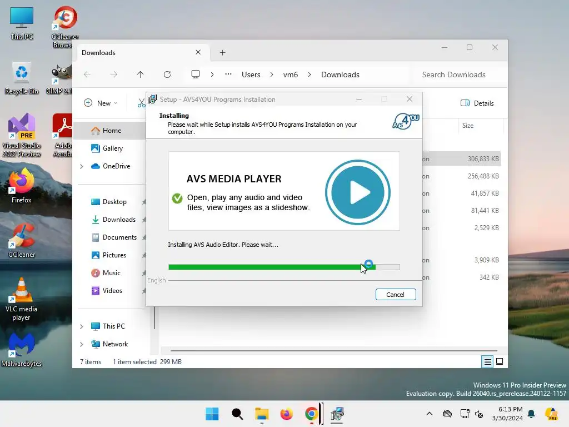Viewport: 569px width, 427px height.
Task: Select the file row sized 2,529 KB
Action: [x=461, y=227]
